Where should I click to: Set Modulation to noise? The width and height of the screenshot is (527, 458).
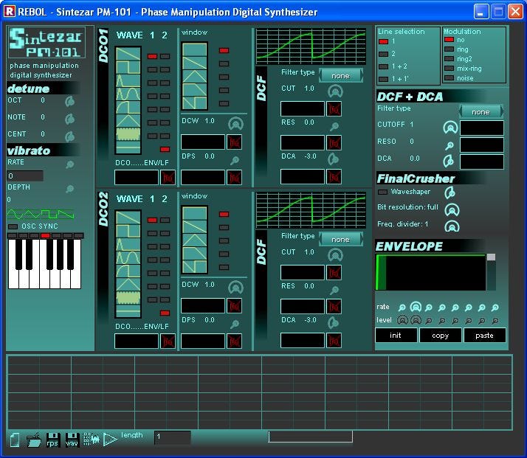[449, 78]
